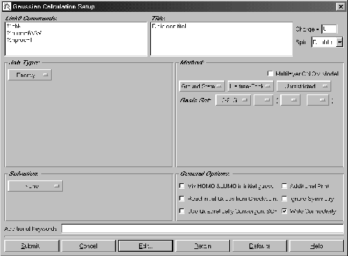The height and width of the screenshot is (256, 348).
Task: Click the Cancel button
Action: [x=89, y=246]
